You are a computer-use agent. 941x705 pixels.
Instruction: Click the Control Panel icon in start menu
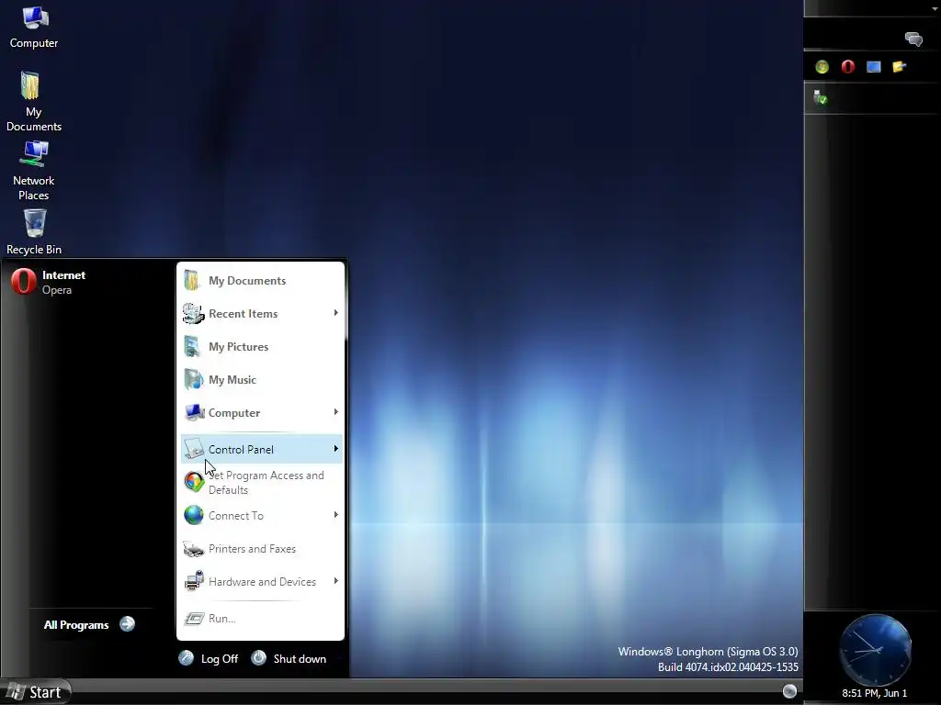194,448
